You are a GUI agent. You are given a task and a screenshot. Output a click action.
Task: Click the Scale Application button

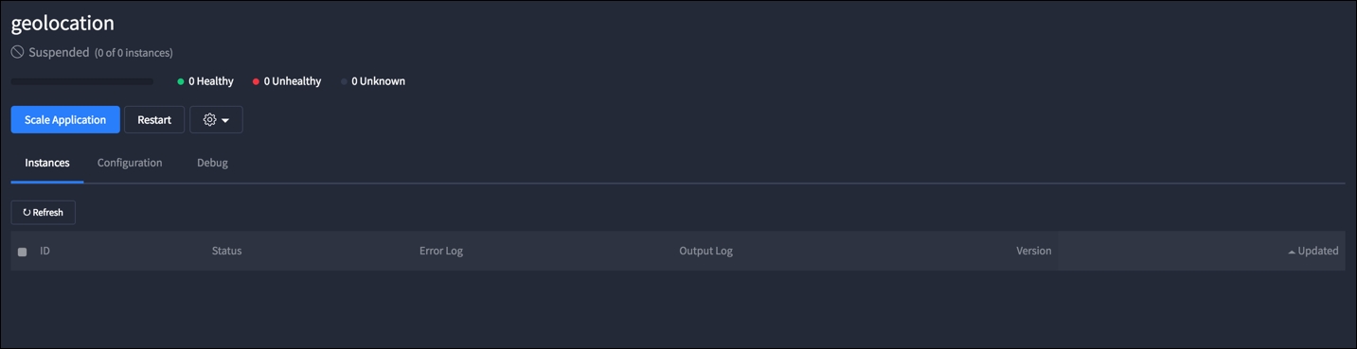pyautogui.click(x=65, y=120)
